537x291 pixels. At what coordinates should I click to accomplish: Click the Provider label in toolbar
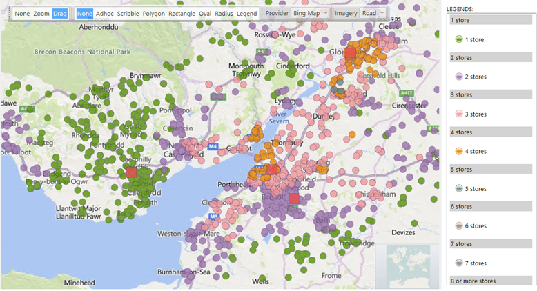click(x=277, y=13)
